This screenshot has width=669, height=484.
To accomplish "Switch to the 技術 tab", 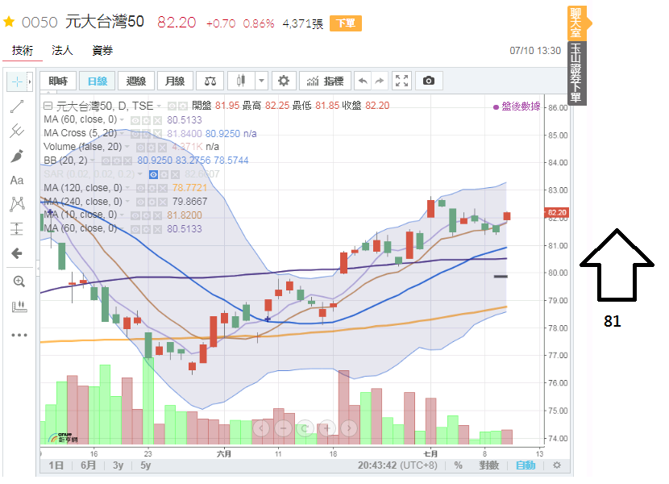I will [x=23, y=50].
